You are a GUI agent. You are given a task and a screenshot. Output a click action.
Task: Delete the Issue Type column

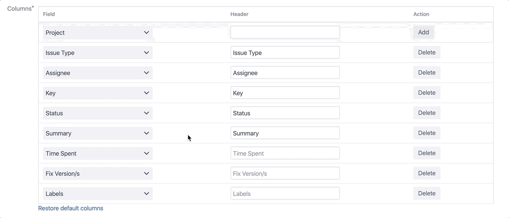[x=427, y=53]
